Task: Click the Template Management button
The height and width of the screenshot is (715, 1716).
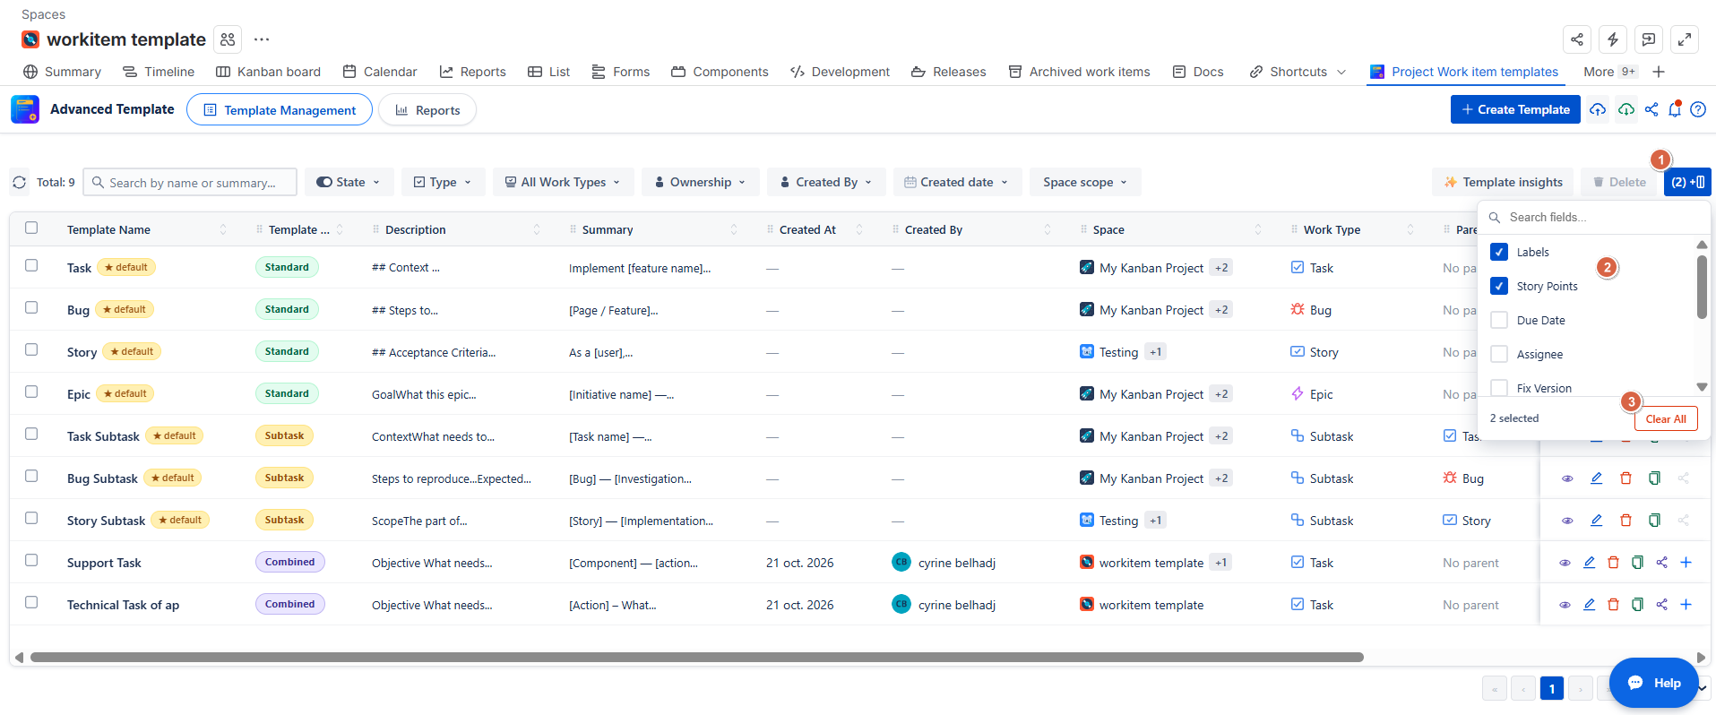Action: [x=280, y=110]
